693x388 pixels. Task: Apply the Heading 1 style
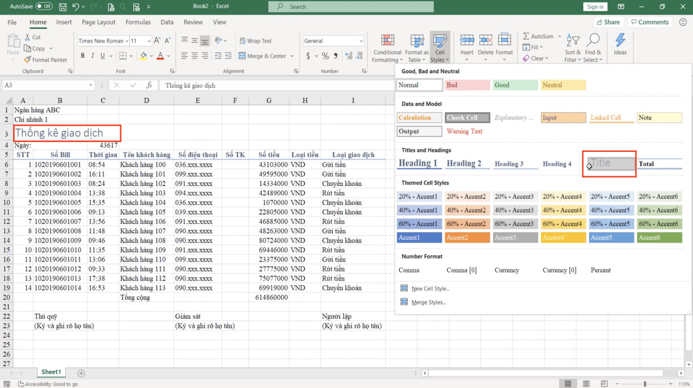[x=419, y=163]
